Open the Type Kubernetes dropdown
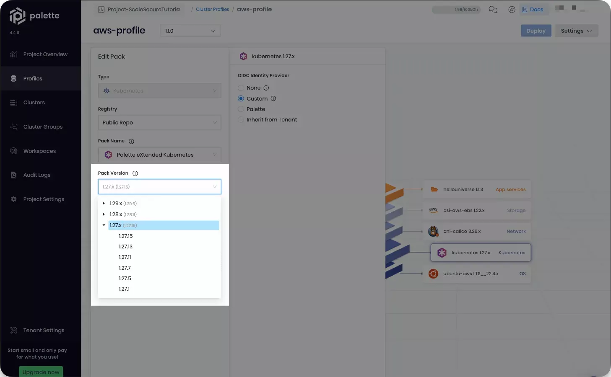 point(159,90)
